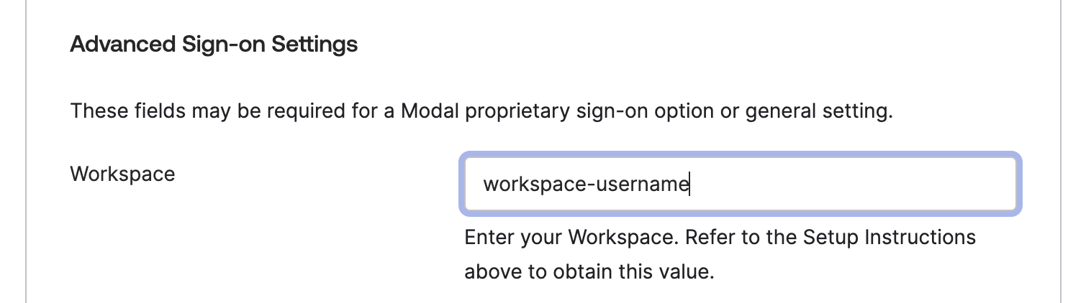This screenshot has height=303, width=1068.
Task: Click the "above to obtain this value" line
Action: point(589,272)
